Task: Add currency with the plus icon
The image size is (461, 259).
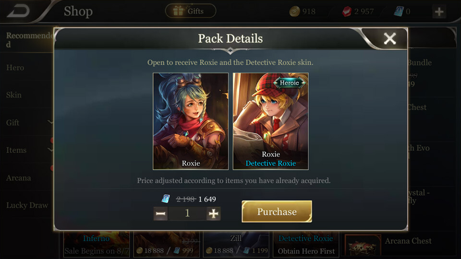Action: click(x=439, y=12)
